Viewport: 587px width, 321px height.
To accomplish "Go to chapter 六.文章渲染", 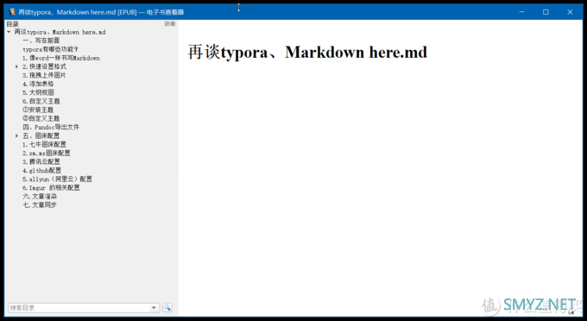I will pos(40,197).
